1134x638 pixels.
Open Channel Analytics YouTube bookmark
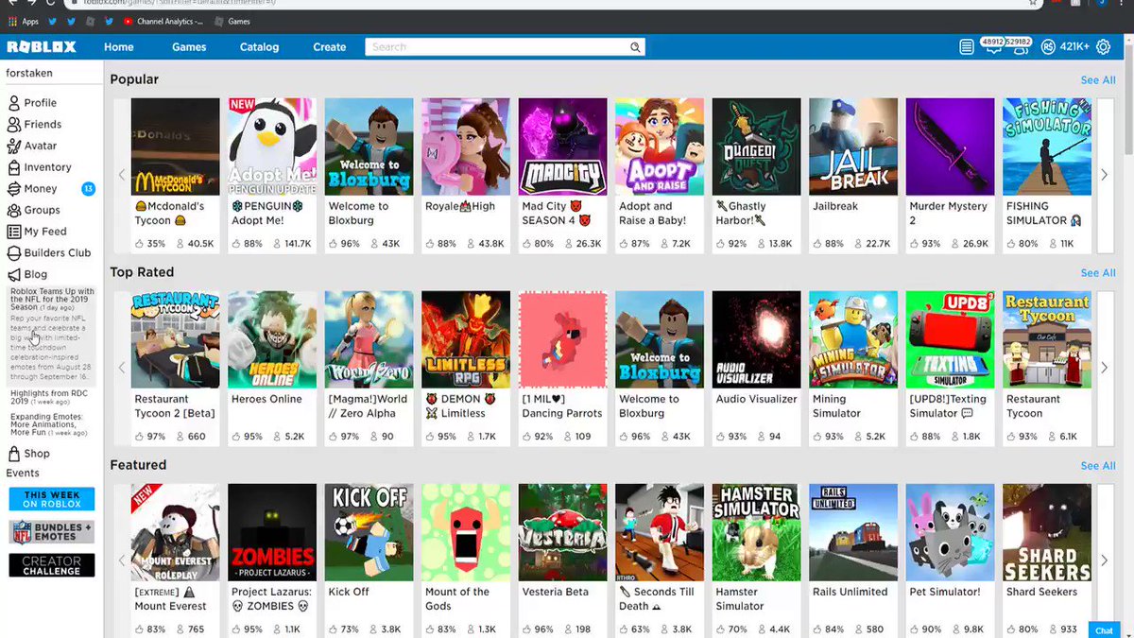tap(163, 21)
